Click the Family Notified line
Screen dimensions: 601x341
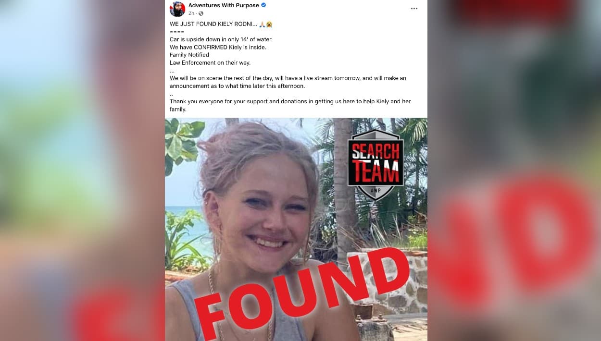(189, 55)
